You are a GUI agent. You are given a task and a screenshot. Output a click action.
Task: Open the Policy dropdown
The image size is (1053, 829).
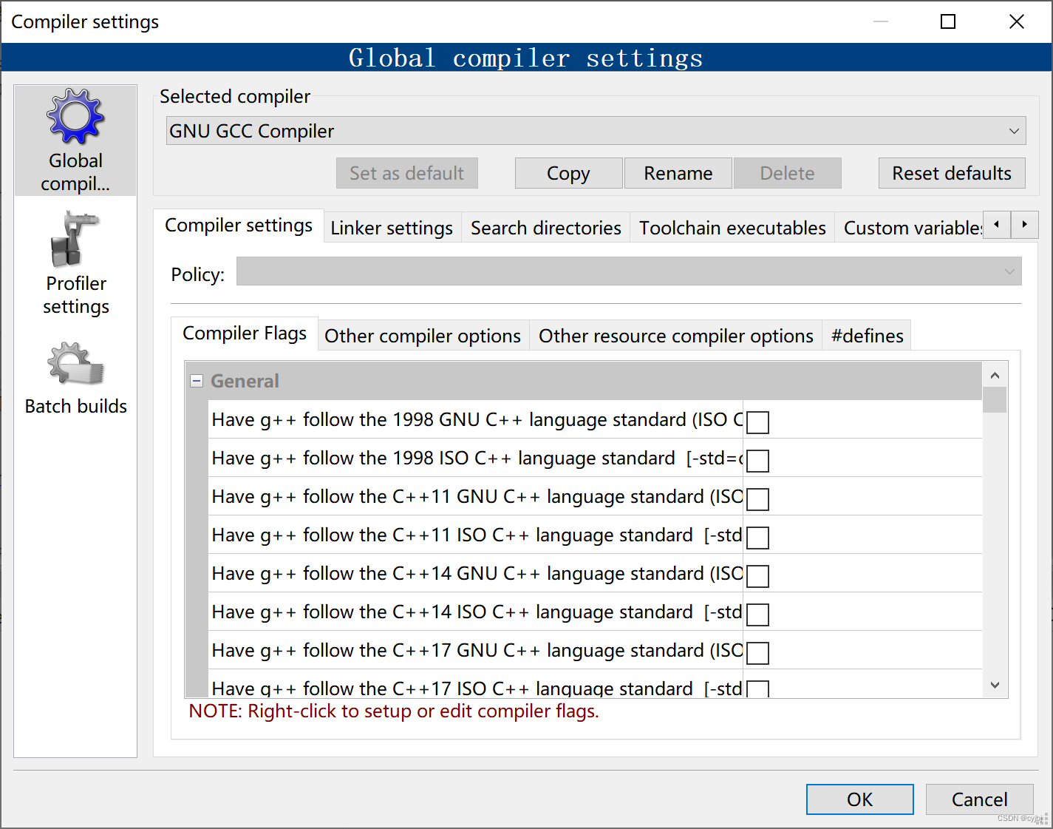point(629,271)
